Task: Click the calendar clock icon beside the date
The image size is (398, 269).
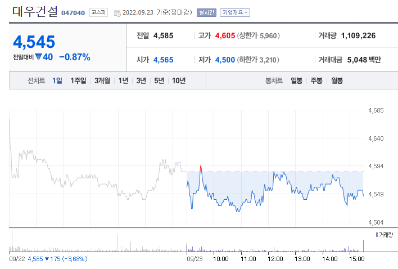Action: coord(117,13)
